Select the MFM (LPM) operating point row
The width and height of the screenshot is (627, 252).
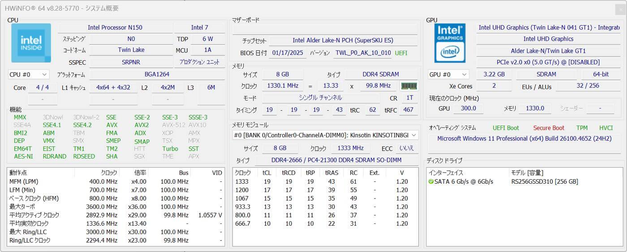(116, 181)
